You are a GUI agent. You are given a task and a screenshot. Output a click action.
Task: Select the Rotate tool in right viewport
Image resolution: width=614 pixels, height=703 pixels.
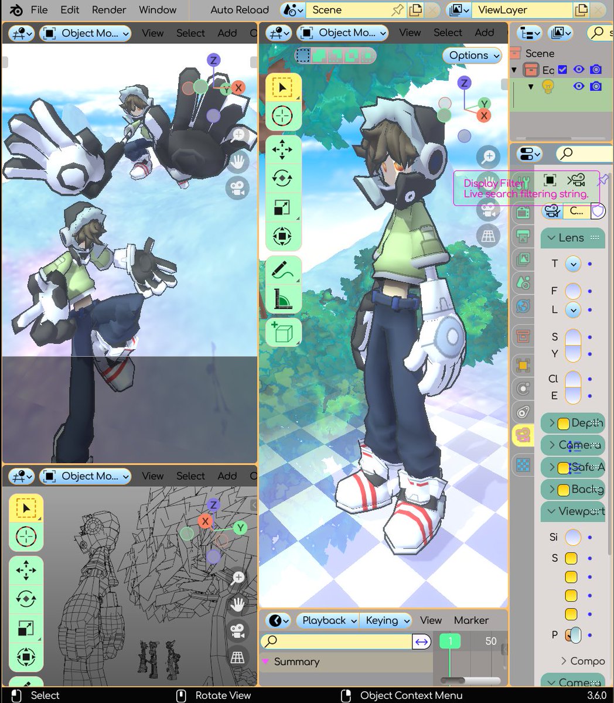point(283,179)
